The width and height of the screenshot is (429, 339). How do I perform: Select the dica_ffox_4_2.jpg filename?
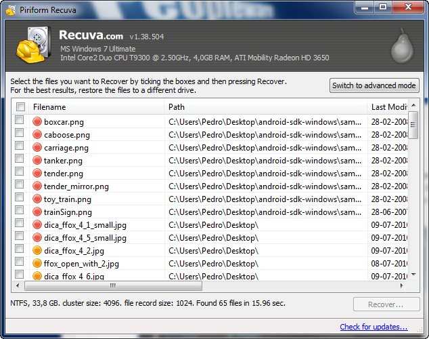click(74, 251)
